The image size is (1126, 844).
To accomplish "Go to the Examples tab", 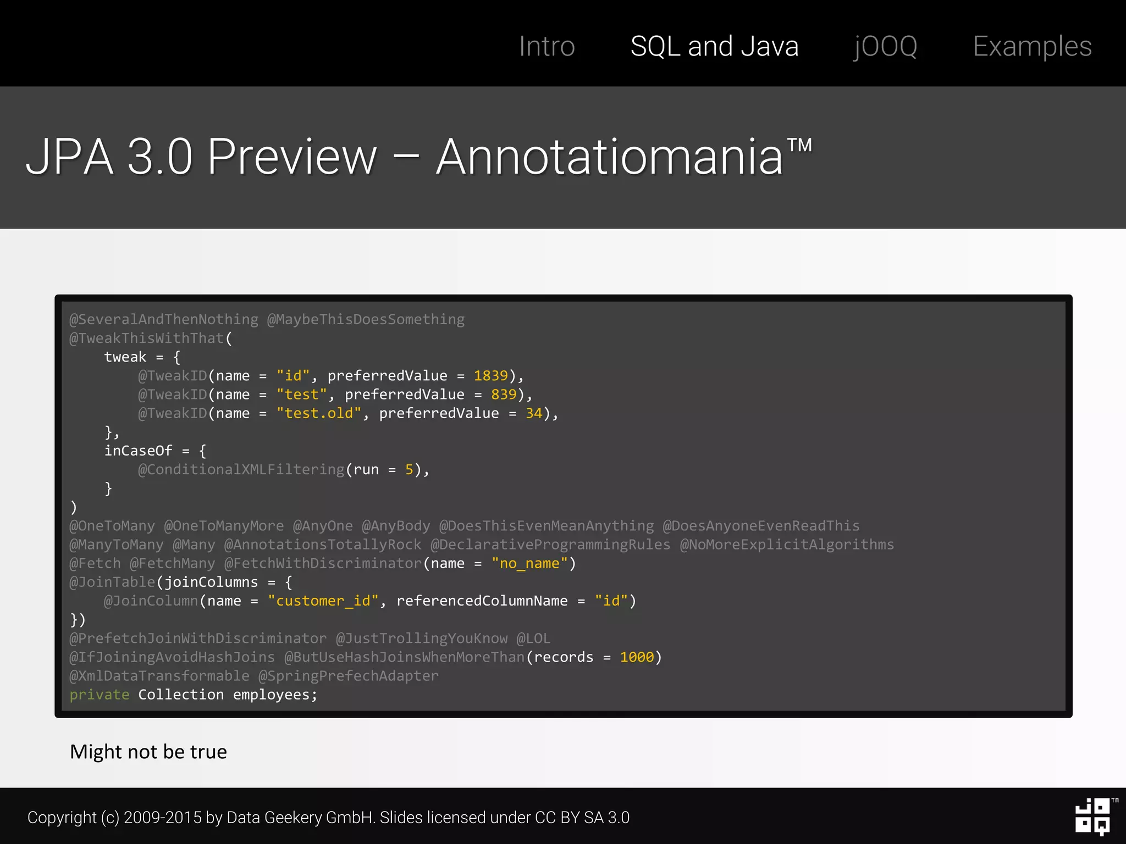I will (1032, 46).
